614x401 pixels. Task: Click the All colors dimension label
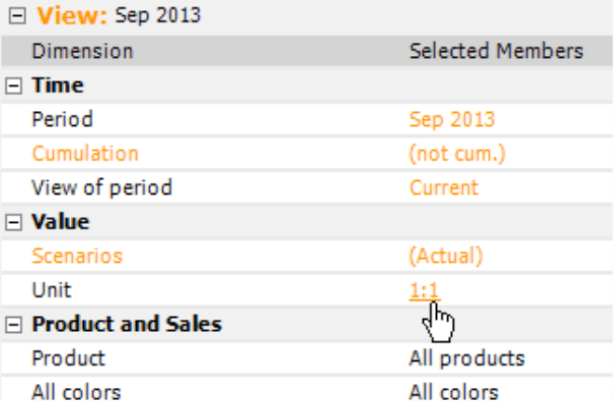(x=76, y=392)
